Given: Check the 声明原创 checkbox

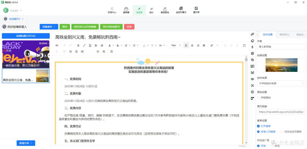Looking at the screenshot, I should click(258, 98).
